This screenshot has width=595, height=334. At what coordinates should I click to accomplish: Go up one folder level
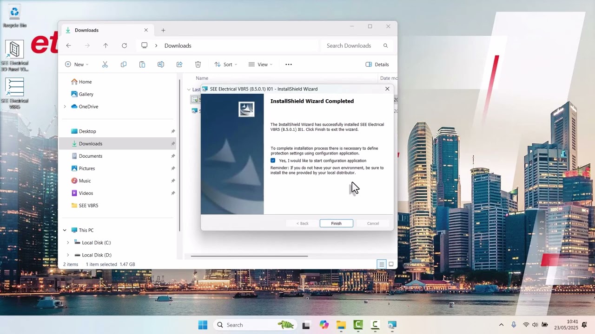coord(106,45)
